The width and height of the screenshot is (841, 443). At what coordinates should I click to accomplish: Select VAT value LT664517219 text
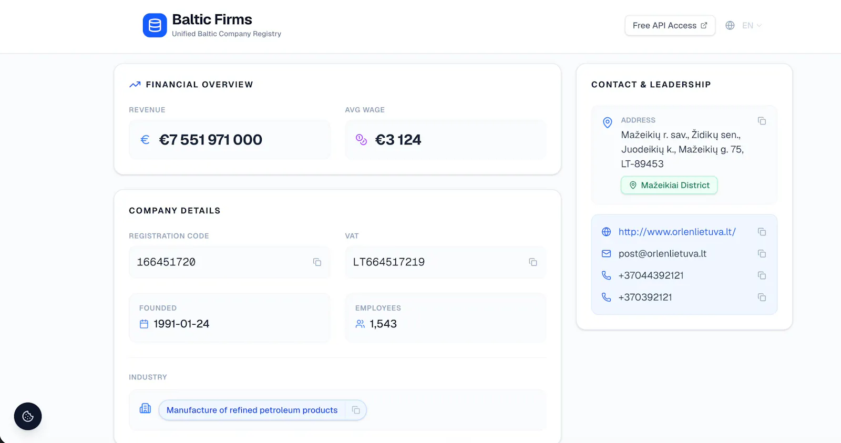tap(388, 262)
